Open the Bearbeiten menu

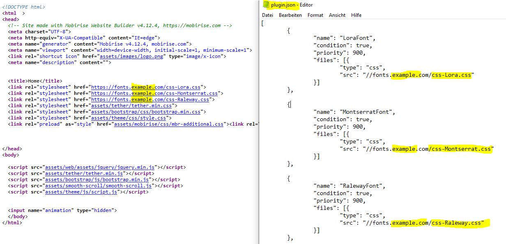tap(290, 15)
